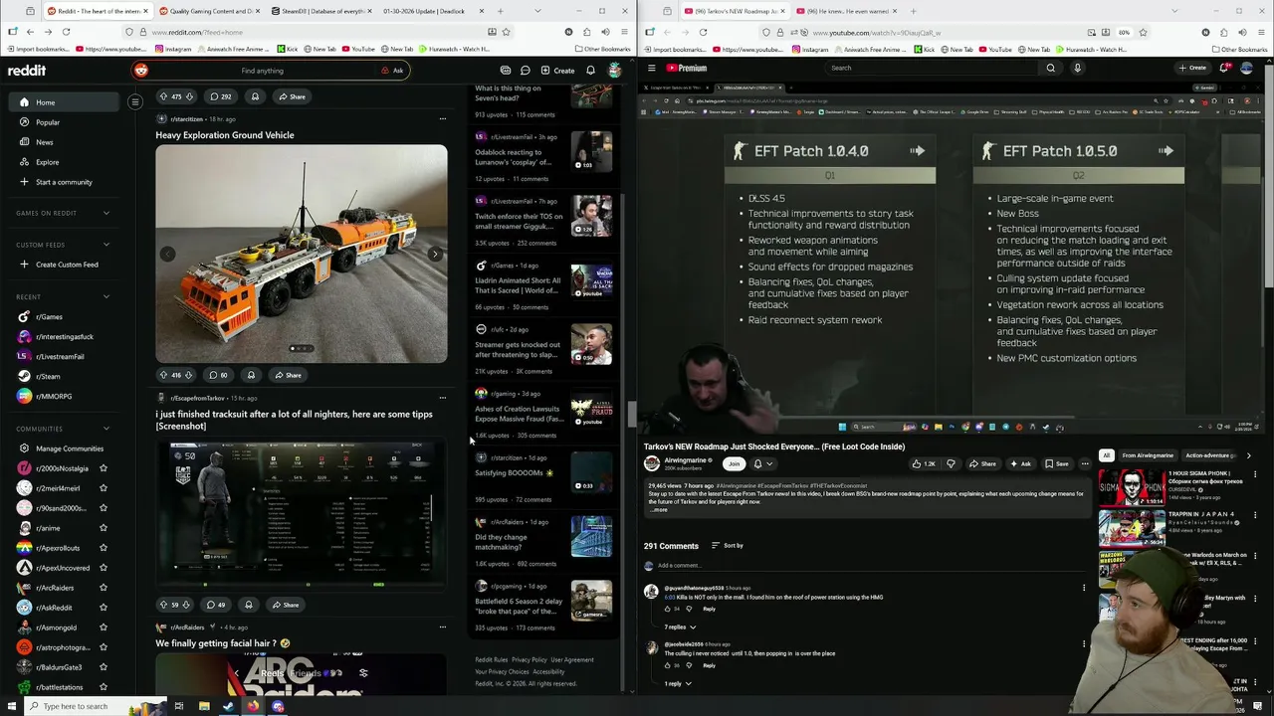The height and width of the screenshot is (716, 1274).
Task: Open Reddit chat icon in header
Action: [x=526, y=71]
